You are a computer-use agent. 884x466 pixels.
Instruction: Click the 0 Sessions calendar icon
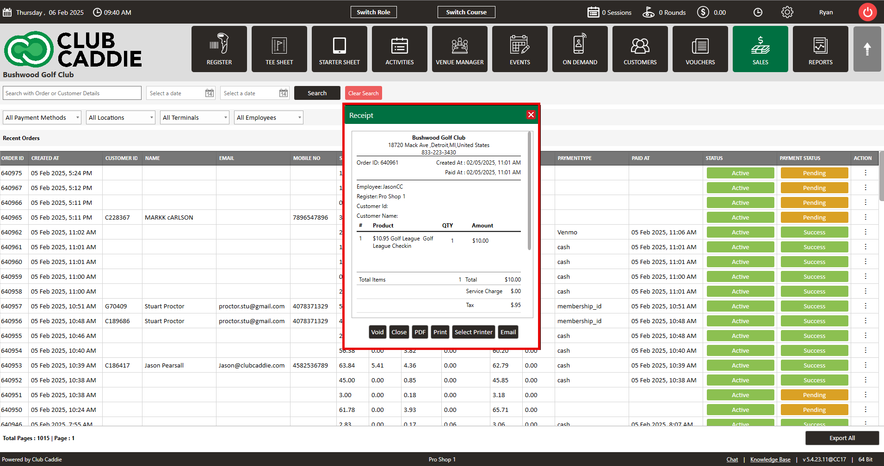click(593, 12)
